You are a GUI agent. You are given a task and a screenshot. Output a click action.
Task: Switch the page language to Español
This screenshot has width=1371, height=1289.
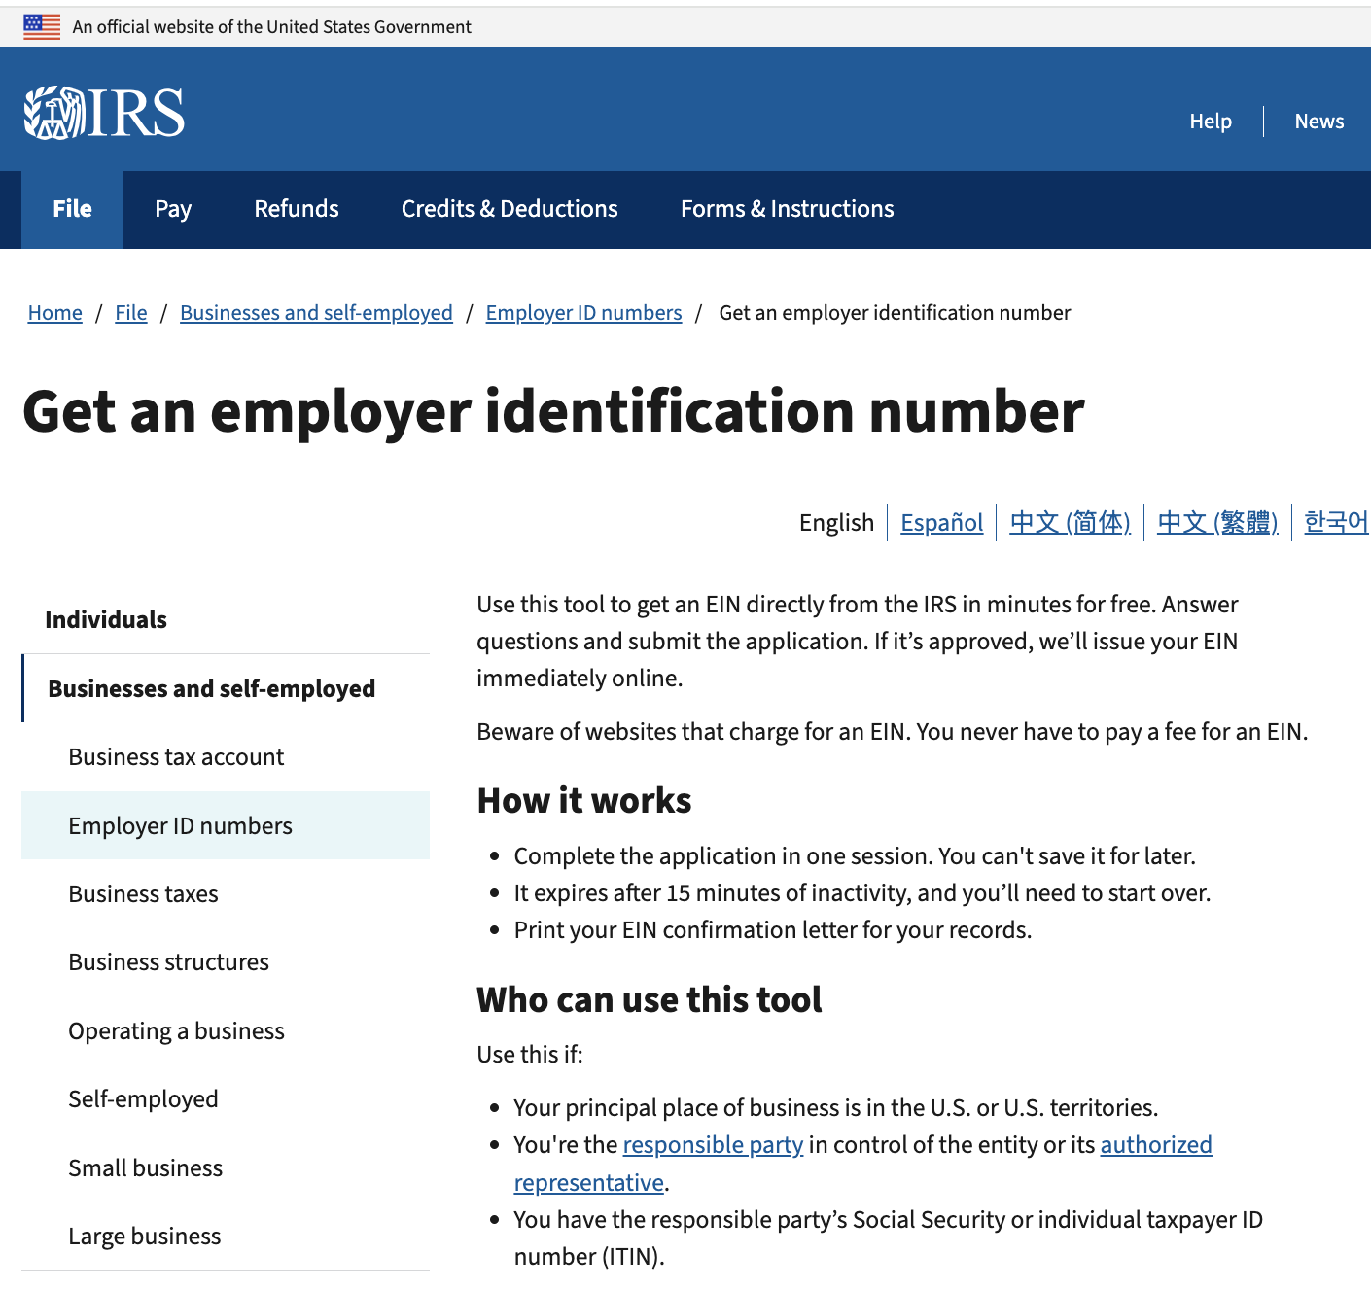(x=941, y=523)
